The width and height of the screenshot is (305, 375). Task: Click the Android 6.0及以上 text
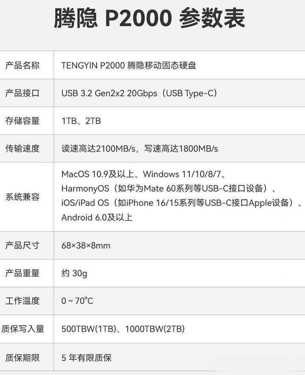point(97,218)
